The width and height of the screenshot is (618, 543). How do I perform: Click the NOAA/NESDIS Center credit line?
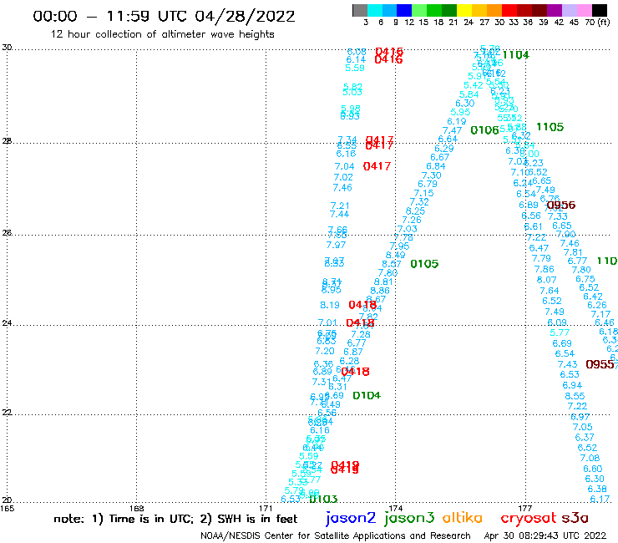pos(336,535)
